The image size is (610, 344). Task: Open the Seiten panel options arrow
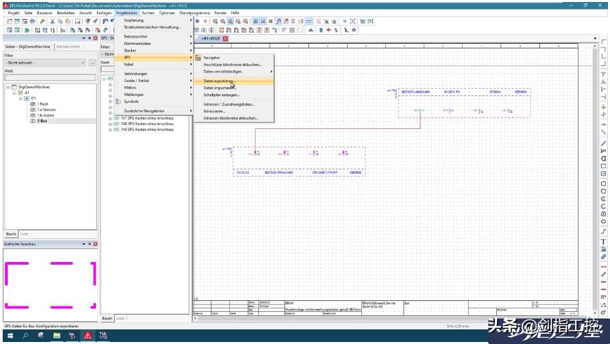click(x=83, y=38)
